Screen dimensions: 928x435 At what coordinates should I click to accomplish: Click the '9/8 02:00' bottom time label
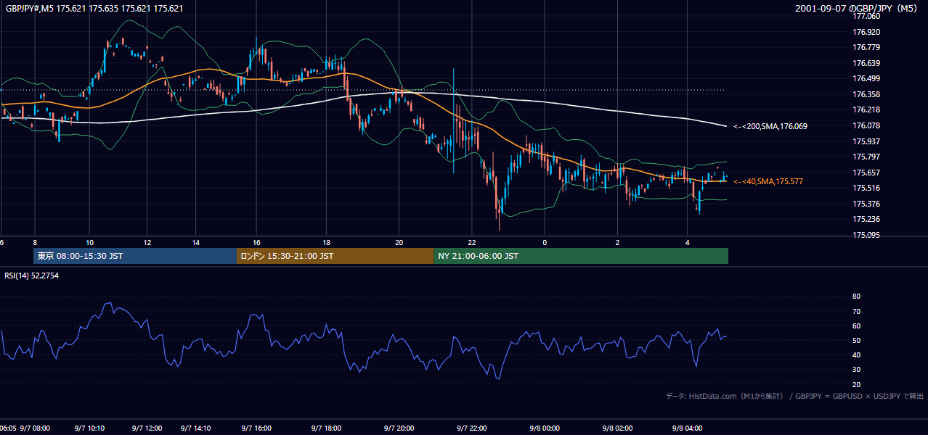617,428
